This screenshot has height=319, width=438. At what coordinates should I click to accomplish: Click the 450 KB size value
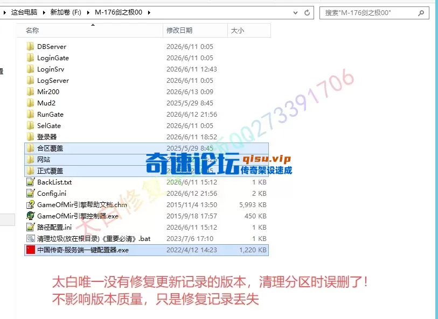coord(255,216)
